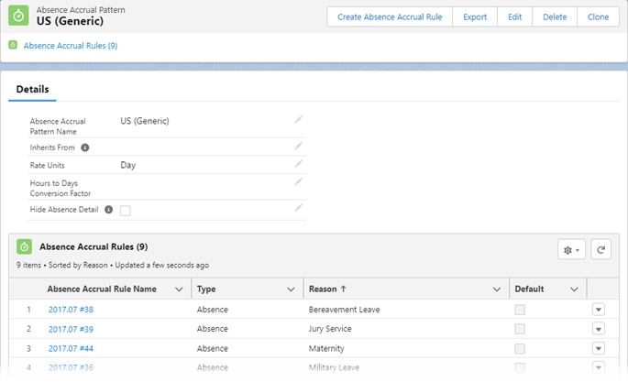
Task: Click info icon beside Inherits From
Action: tap(85, 147)
